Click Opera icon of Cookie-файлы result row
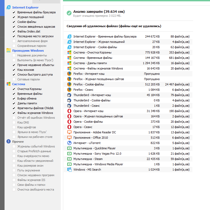Screen dimensions: 210x210 pos(69,122)
